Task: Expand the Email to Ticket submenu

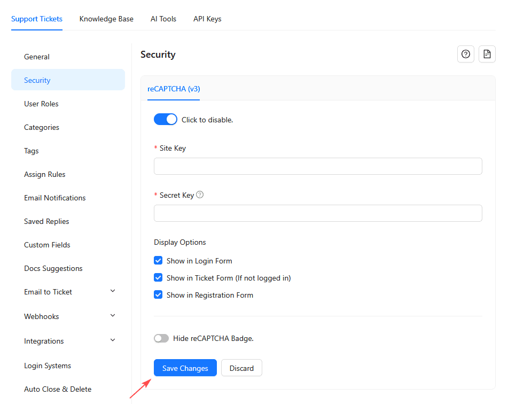Action: click(x=113, y=291)
